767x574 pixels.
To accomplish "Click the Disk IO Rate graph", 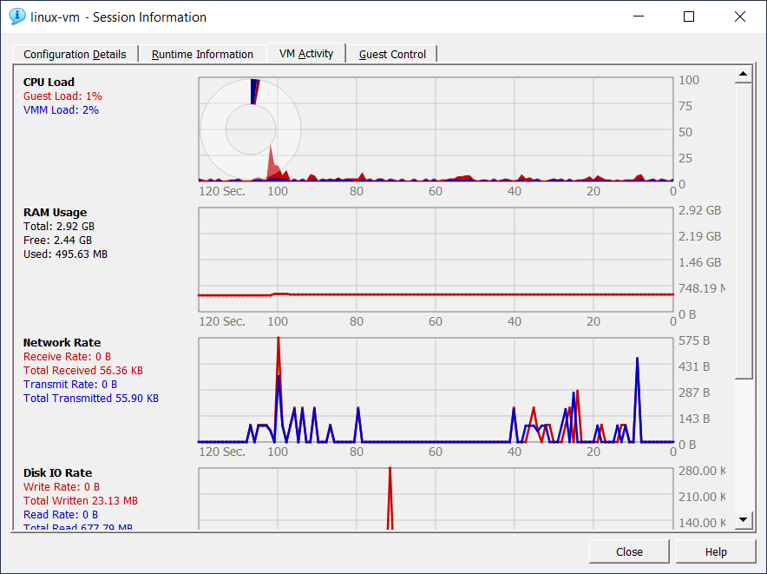I will (x=436, y=498).
